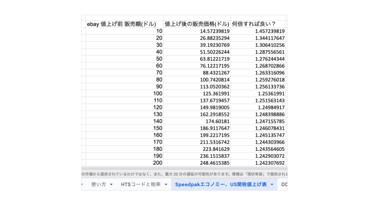
Task: Click the cell with value 200
Action: 124,163
